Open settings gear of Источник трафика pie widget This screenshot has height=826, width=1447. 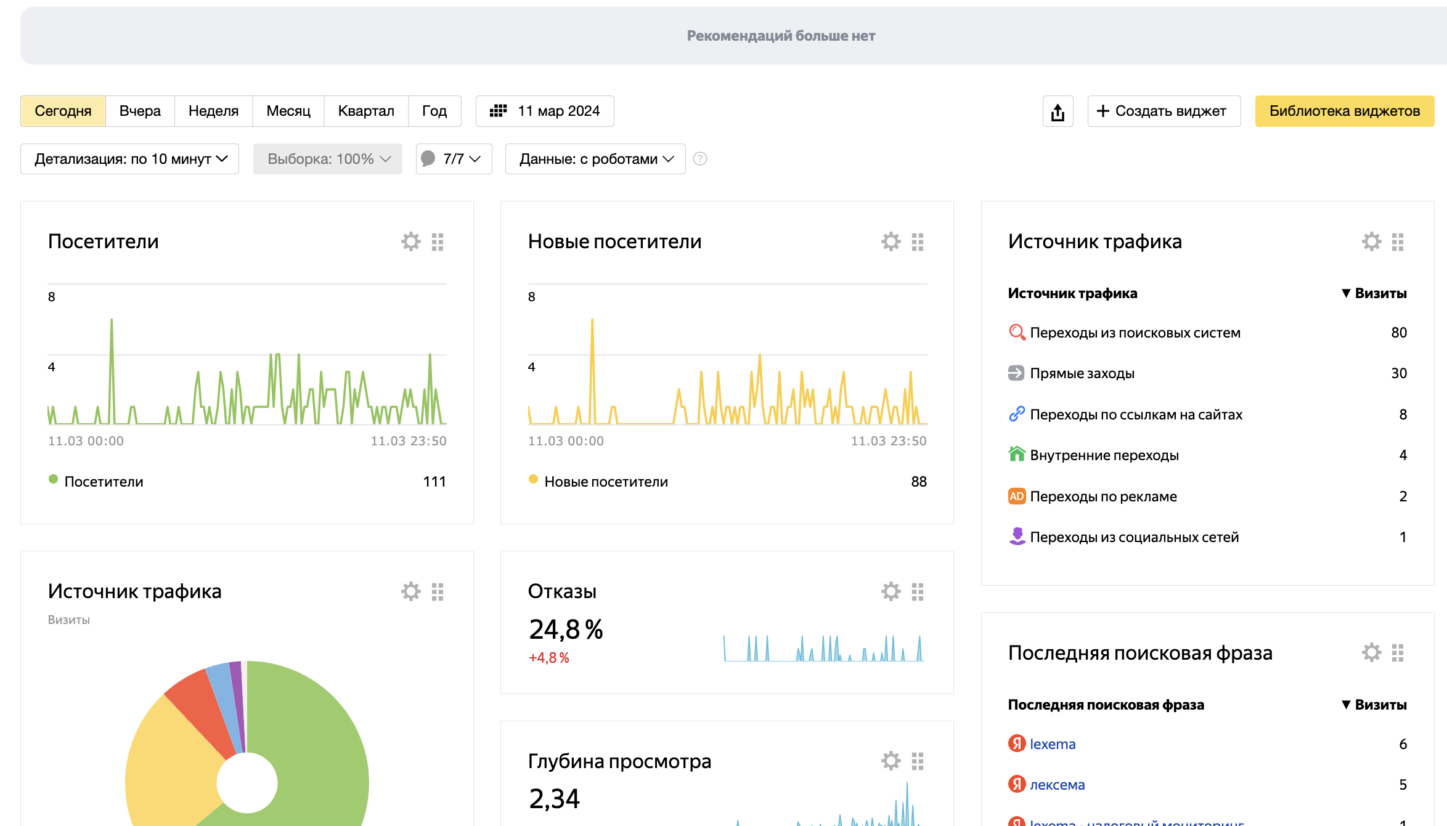(411, 591)
